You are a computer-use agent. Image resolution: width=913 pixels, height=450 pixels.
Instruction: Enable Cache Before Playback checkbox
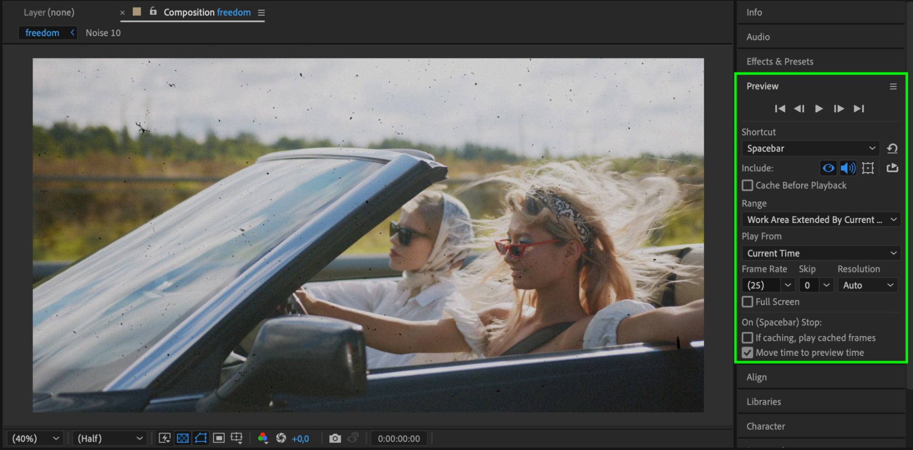tap(748, 185)
